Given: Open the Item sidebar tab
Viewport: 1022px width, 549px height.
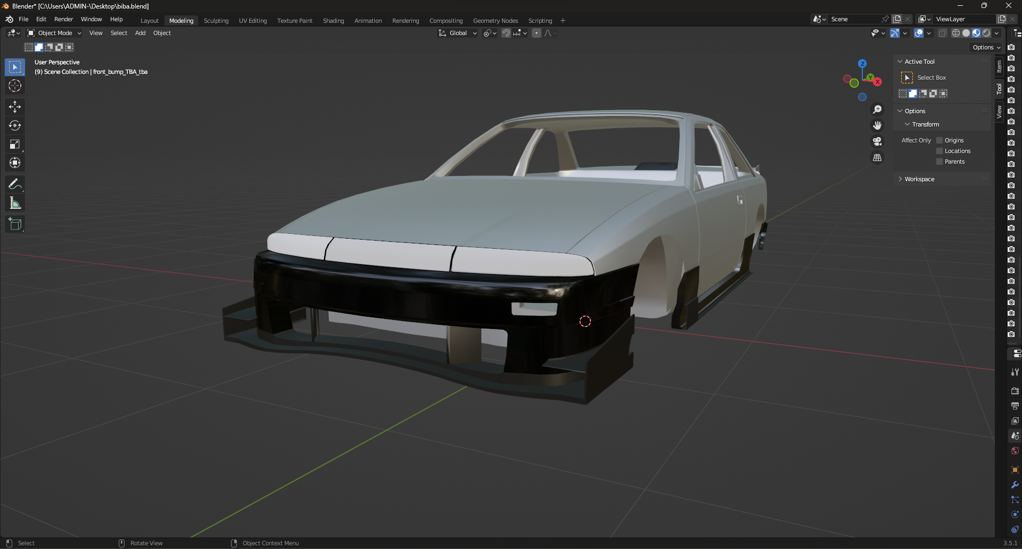Looking at the screenshot, I should coord(999,66).
